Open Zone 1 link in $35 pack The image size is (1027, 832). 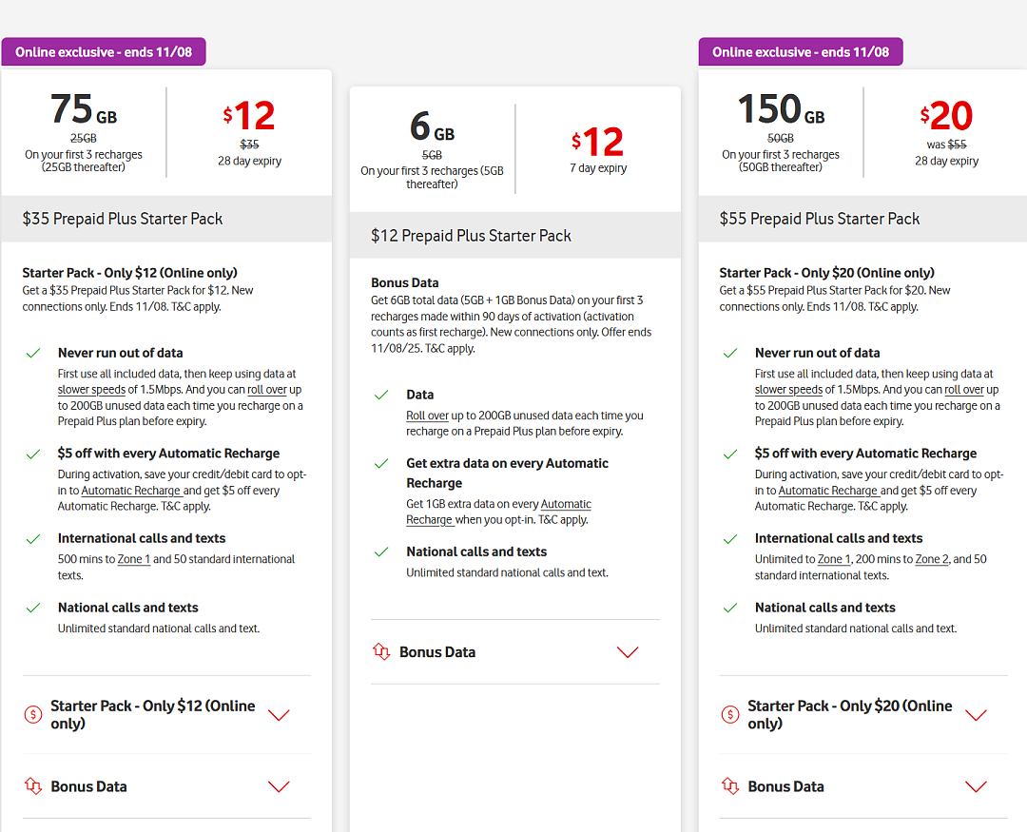(x=134, y=559)
